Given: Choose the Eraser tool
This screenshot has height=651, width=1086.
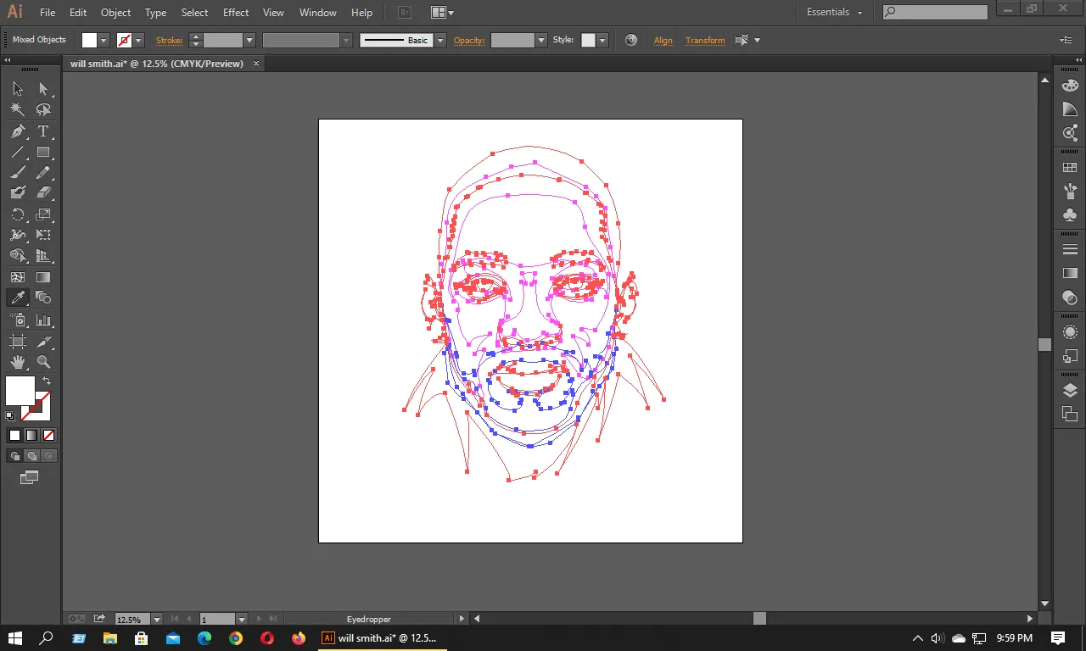Looking at the screenshot, I should pos(43,193).
